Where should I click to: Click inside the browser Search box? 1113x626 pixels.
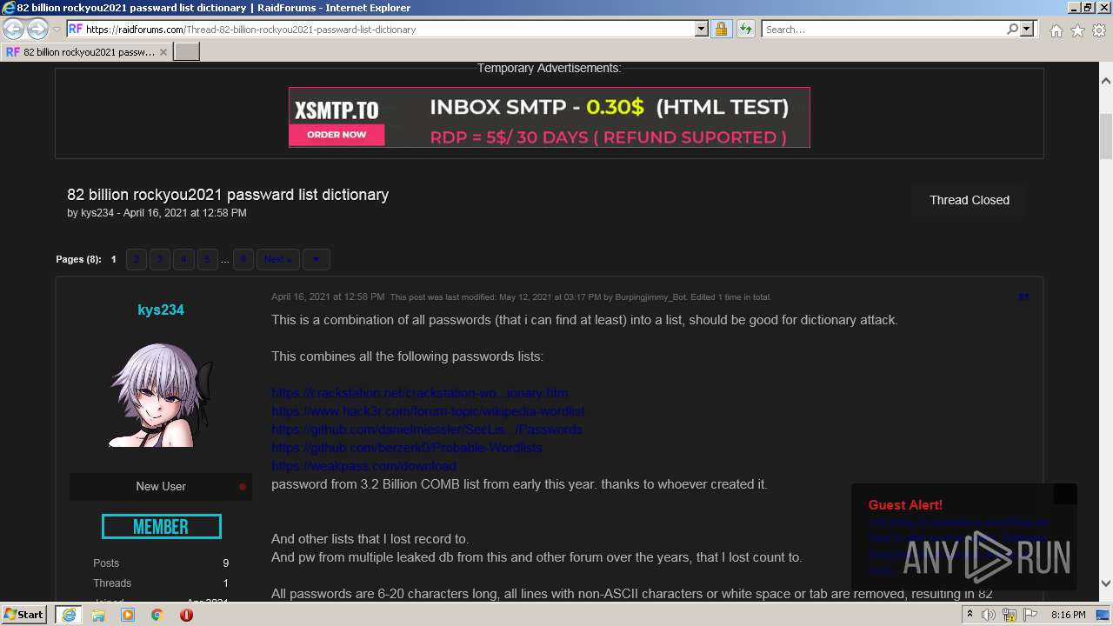(x=883, y=29)
